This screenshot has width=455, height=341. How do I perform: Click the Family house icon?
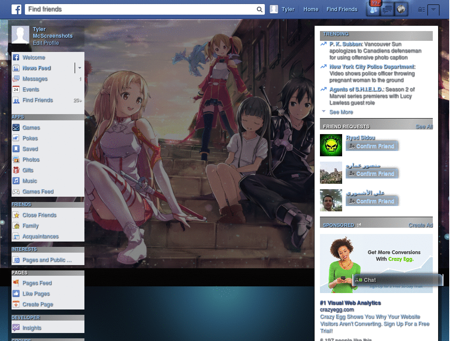coord(16,226)
